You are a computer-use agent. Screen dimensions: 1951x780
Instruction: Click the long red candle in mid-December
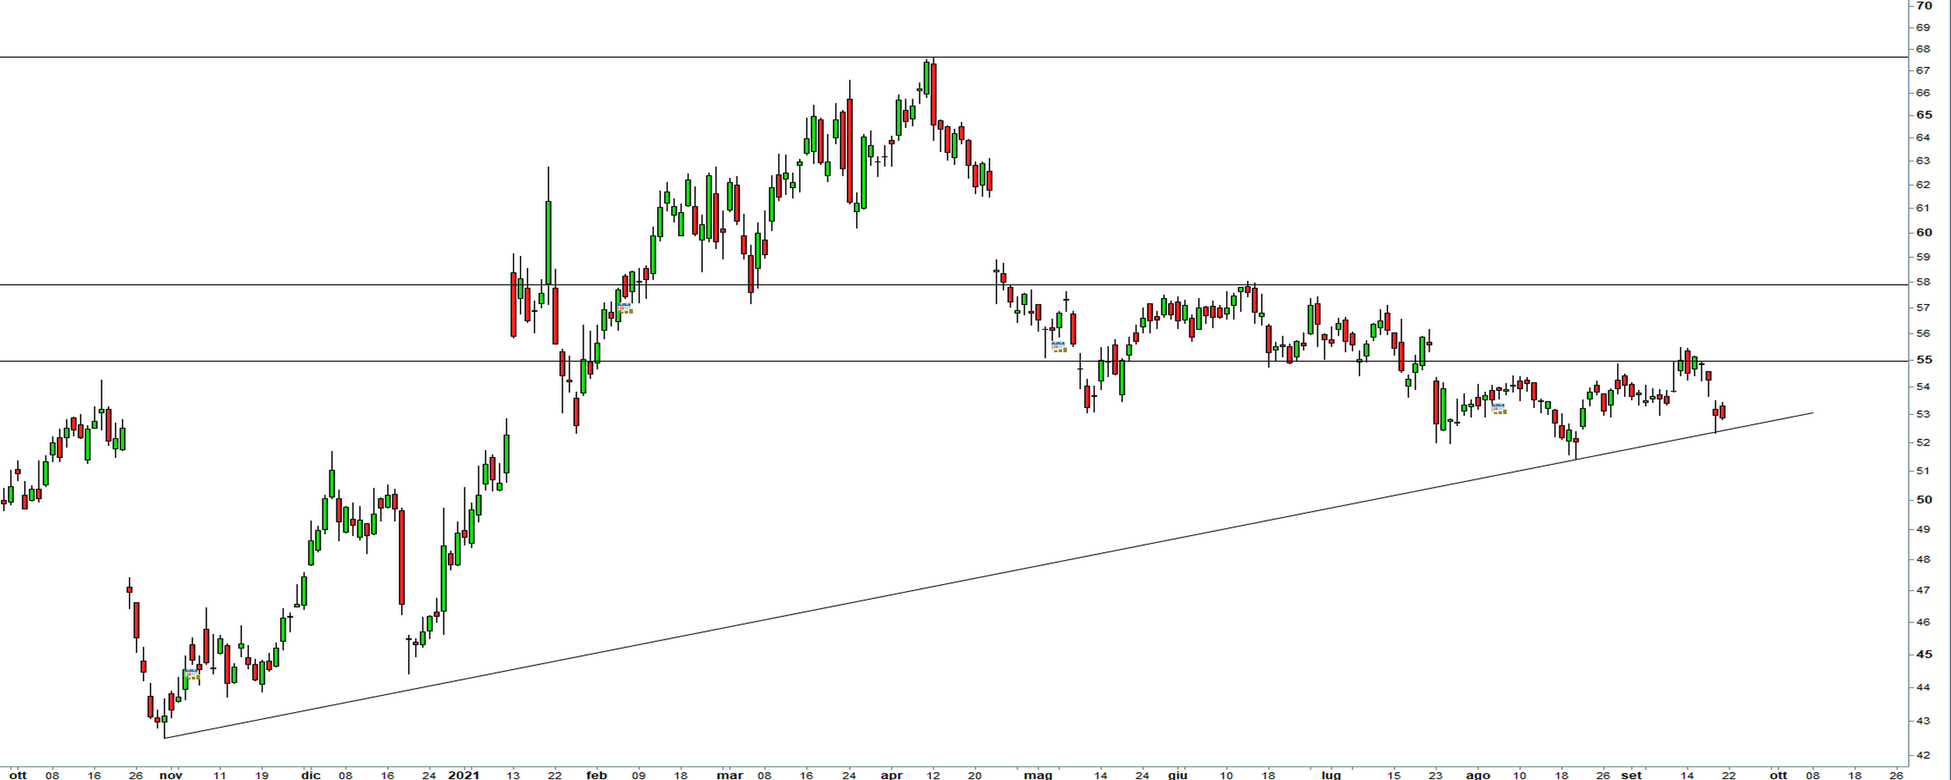402,557
